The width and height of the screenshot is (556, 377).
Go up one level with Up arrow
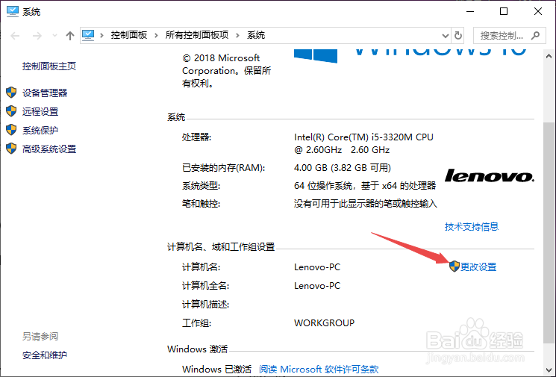click(x=70, y=36)
